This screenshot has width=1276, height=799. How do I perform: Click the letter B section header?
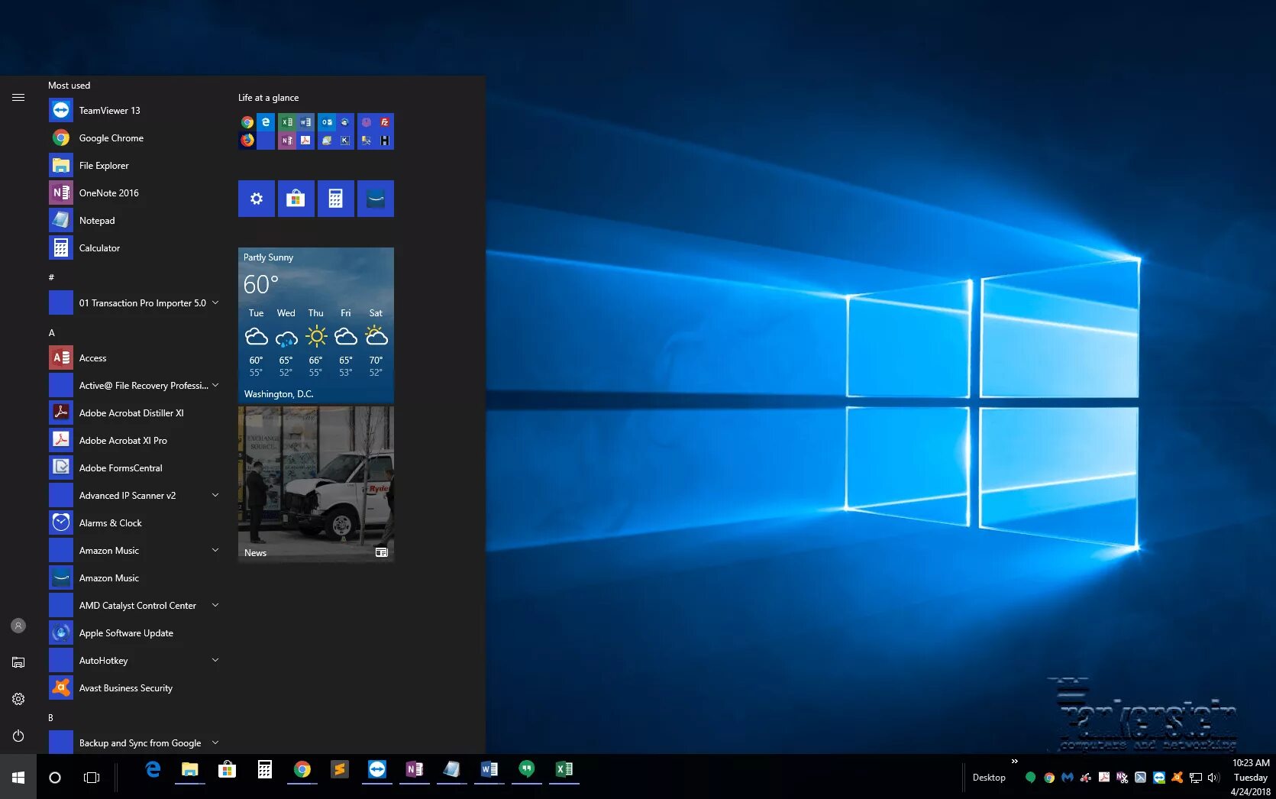tap(51, 718)
